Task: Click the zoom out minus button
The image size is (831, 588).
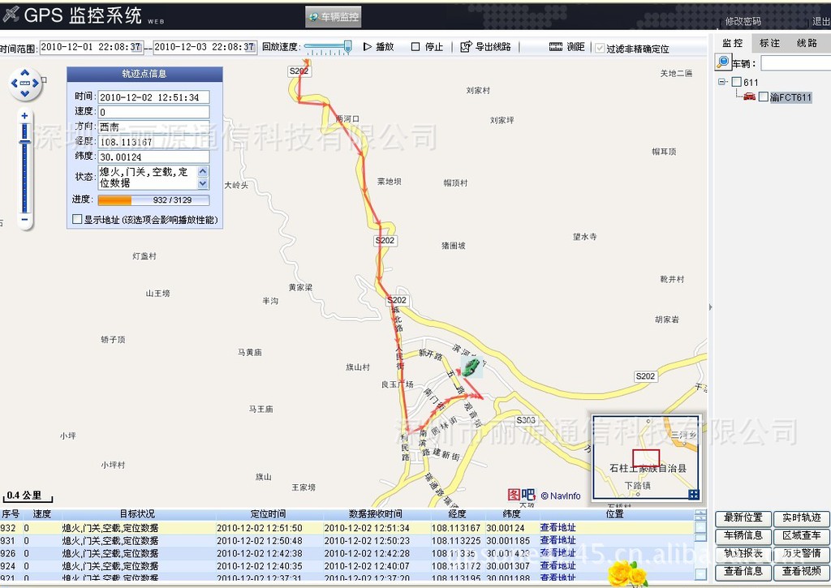Action: tap(25, 219)
